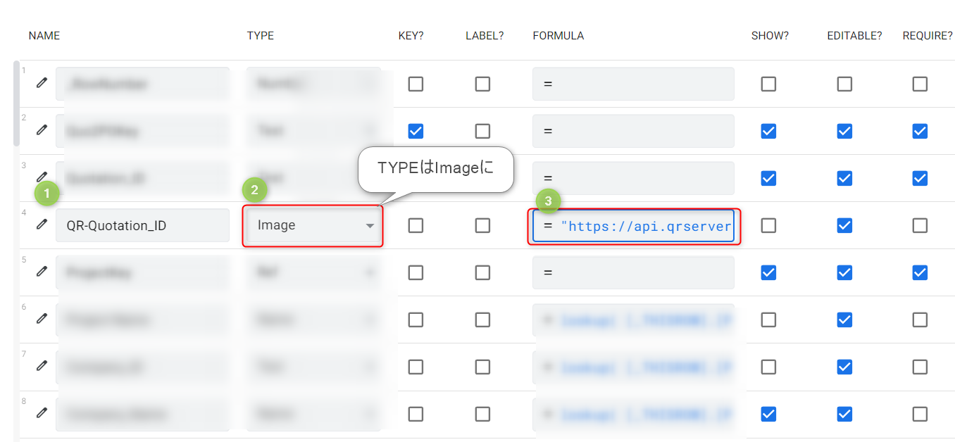The image size is (955, 442).
Task: Edit the QR-Quotation_ID column via pencil icon
Action: pyautogui.click(x=42, y=225)
